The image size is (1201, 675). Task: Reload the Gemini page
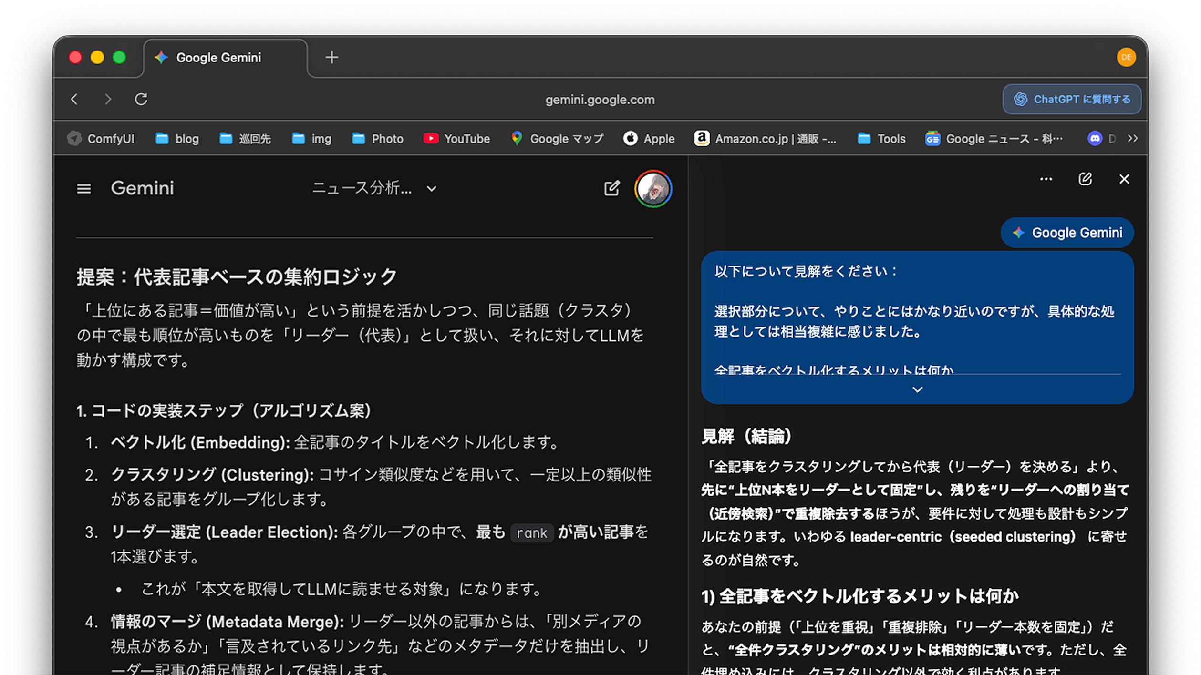(141, 99)
